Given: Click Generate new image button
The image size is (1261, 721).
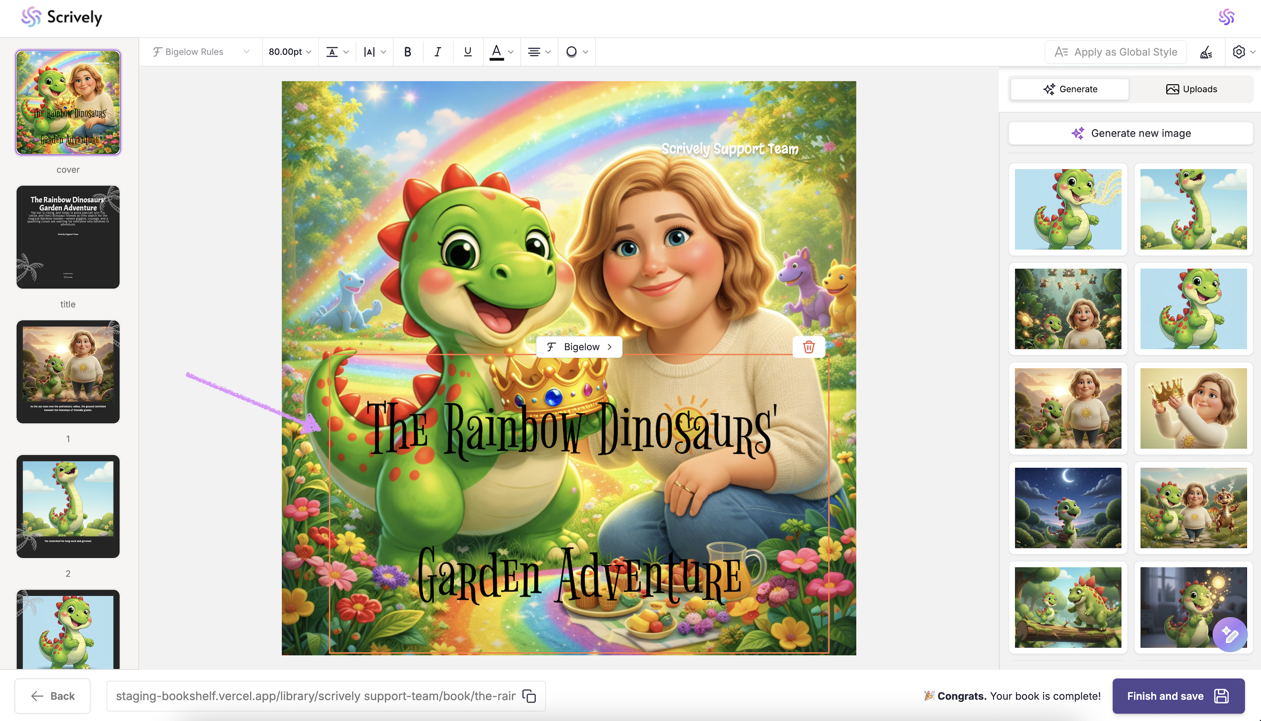Looking at the screenshot, I should [x=1131, y=133].
